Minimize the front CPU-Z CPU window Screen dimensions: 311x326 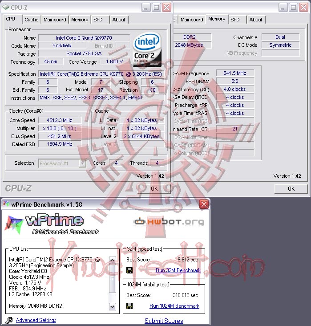pyautogui.click(x=146, y=8)
